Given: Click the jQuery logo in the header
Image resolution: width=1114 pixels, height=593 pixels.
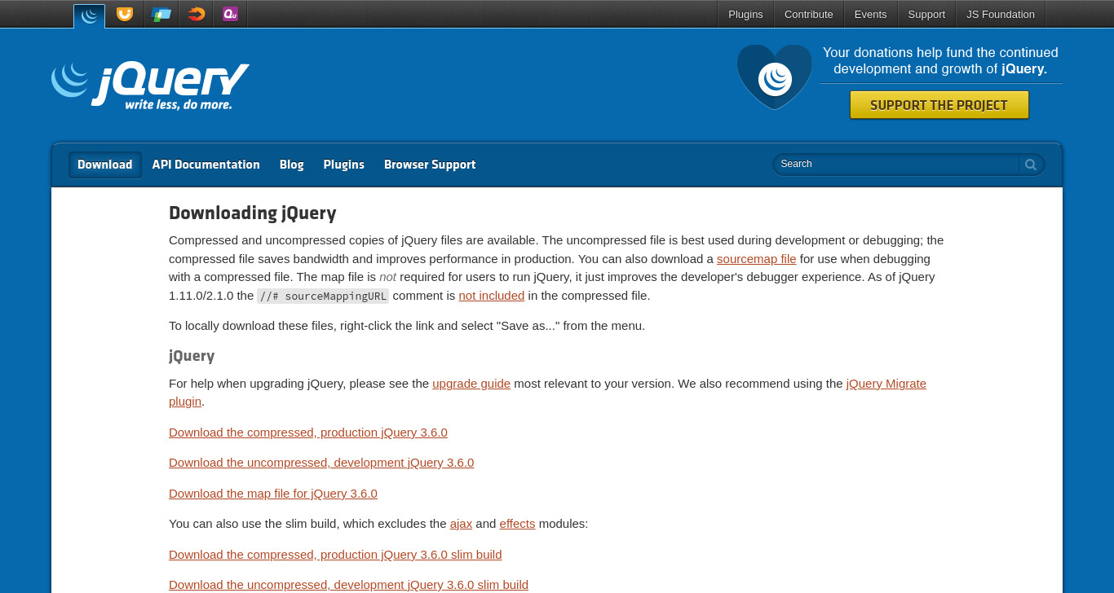Looking at the screenshot, I should (150, 86).
